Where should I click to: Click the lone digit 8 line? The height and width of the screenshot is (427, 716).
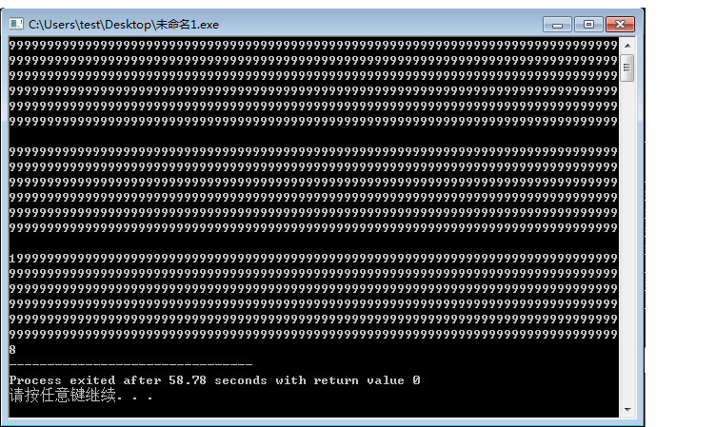point(12,350)
